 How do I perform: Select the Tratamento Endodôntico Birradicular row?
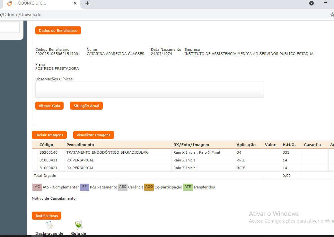pos(107,152)
